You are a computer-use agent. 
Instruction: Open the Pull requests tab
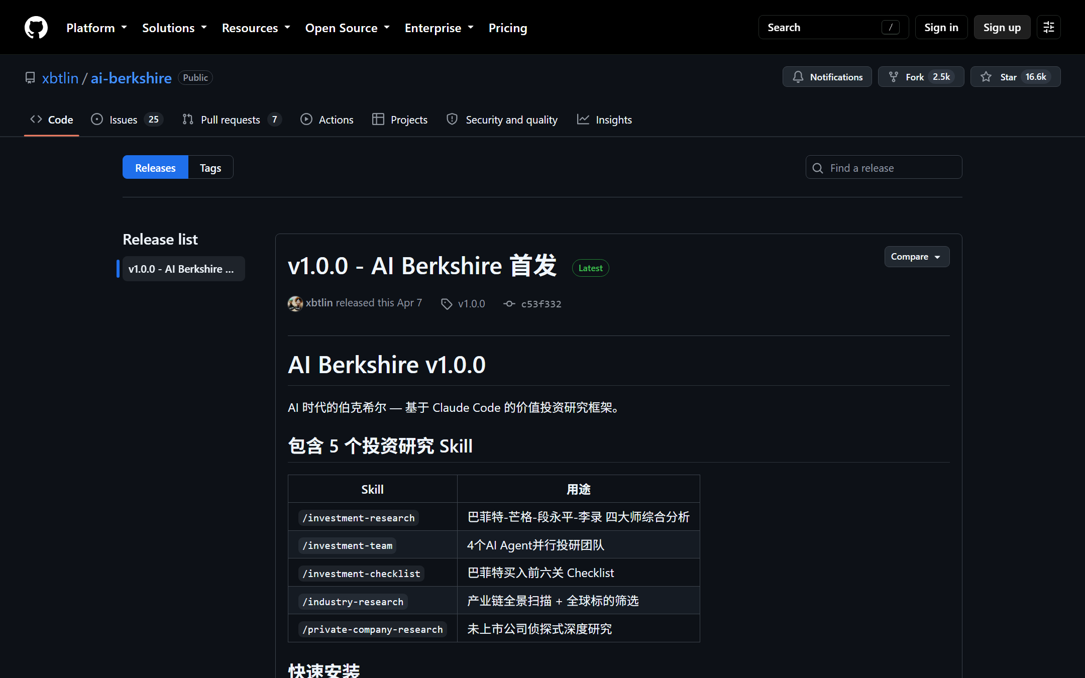coord(232,120)
